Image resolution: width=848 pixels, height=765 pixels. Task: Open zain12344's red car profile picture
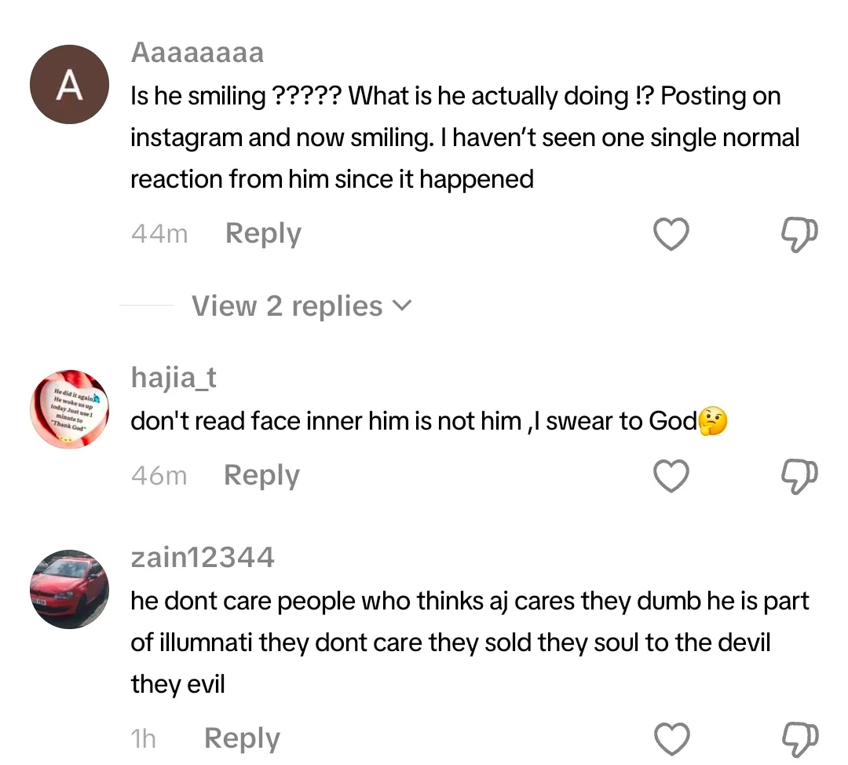(69, 588)
